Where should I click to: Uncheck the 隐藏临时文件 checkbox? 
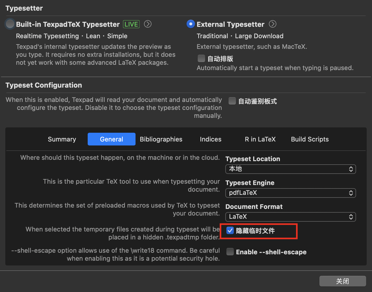230,230
